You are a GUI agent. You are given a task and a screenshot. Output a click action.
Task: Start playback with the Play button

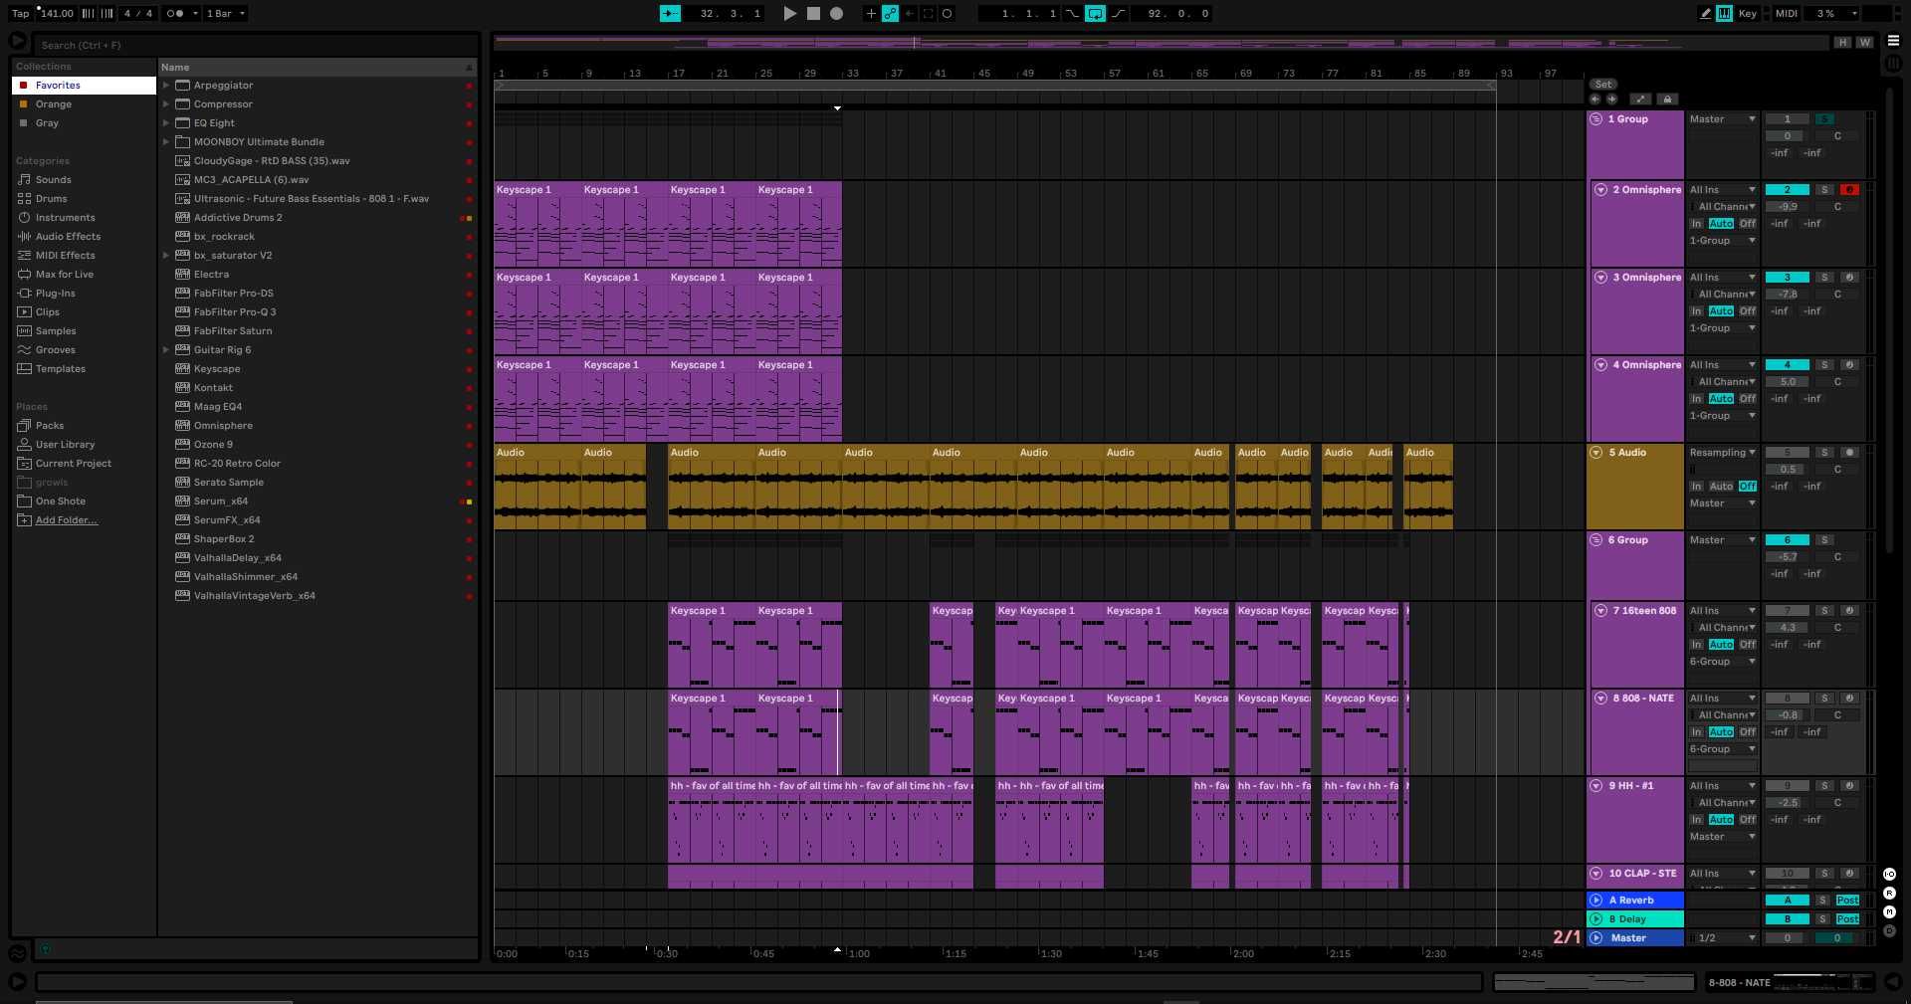click(789, 14)
